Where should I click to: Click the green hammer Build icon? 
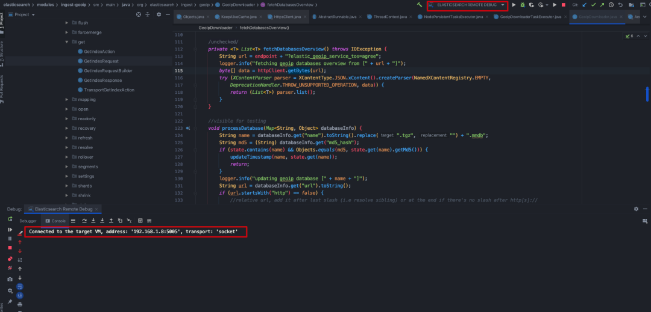pos(420,5)
